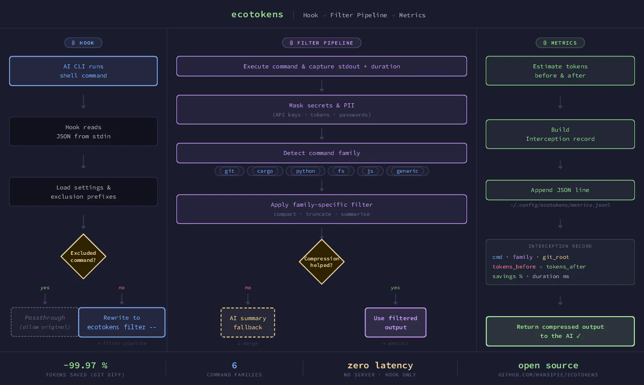Click the HOOK section badge

pos(83,43)
